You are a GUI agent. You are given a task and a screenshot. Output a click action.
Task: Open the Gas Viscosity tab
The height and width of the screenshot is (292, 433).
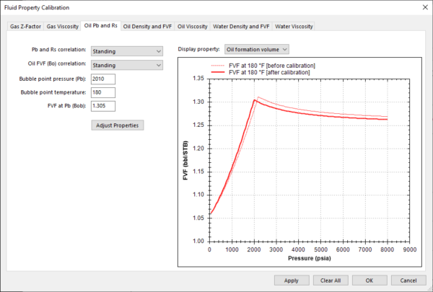[x=63, y=27]
